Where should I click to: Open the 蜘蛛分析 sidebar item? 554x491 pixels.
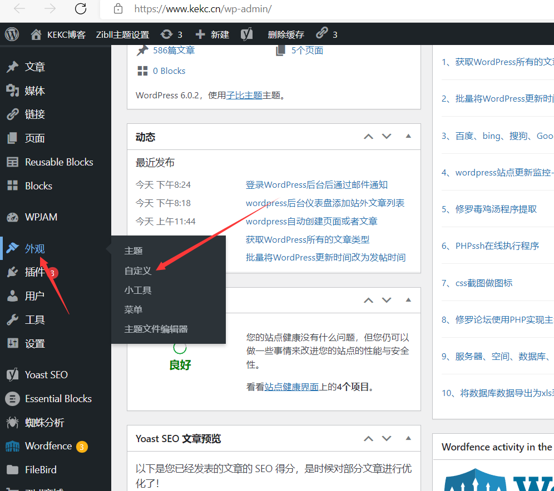click(x=44, y=423)
